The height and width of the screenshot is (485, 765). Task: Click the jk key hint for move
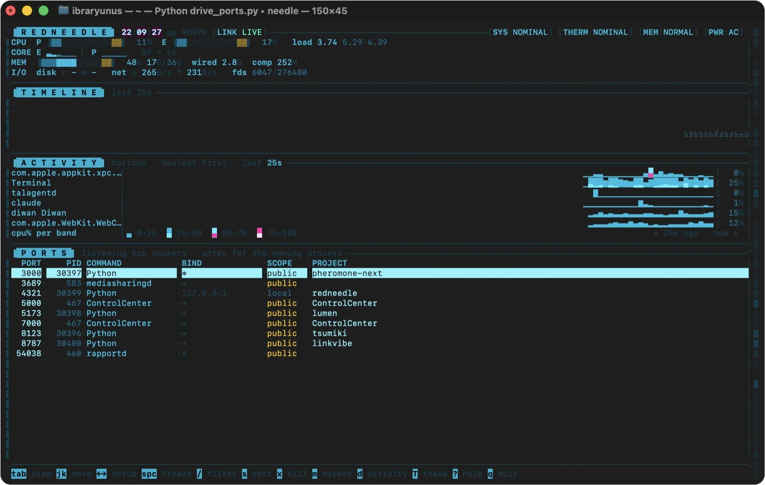[x=61, y=474]
